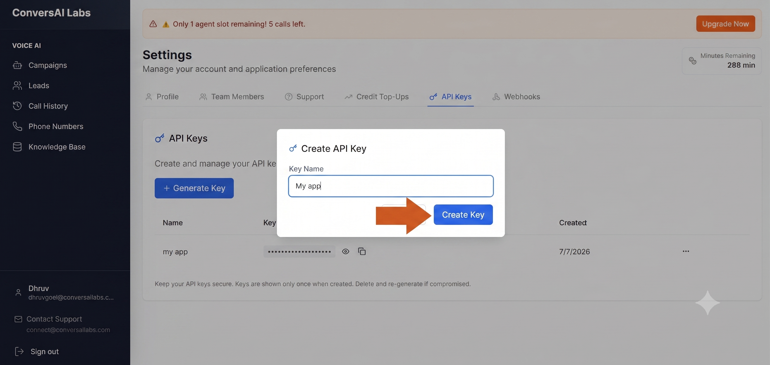Click the Contact Support envelope icon
Viewport: 770px width, 365px height.
pos(18,319)
